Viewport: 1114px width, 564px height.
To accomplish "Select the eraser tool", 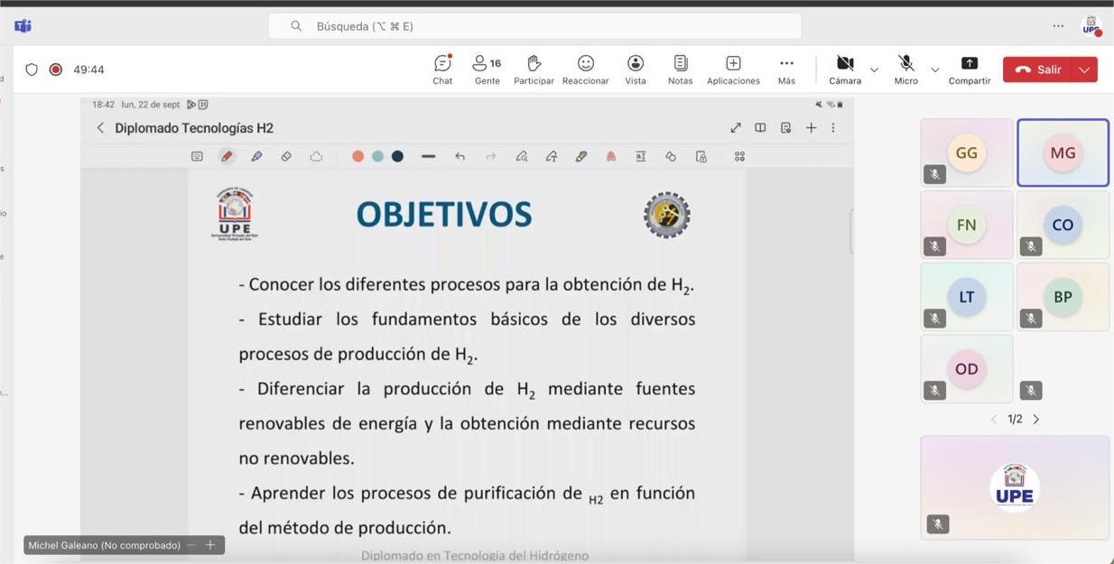I will 286,156.
